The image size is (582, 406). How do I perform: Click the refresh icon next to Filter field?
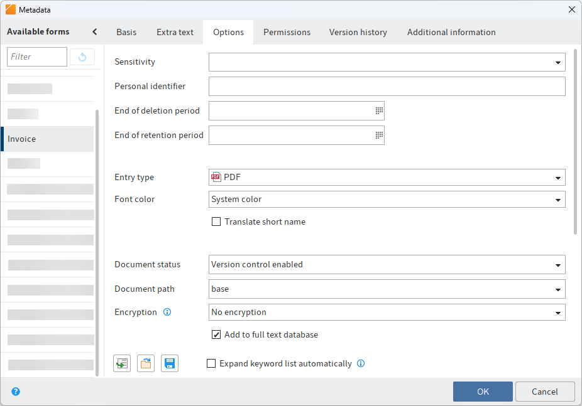82,56
